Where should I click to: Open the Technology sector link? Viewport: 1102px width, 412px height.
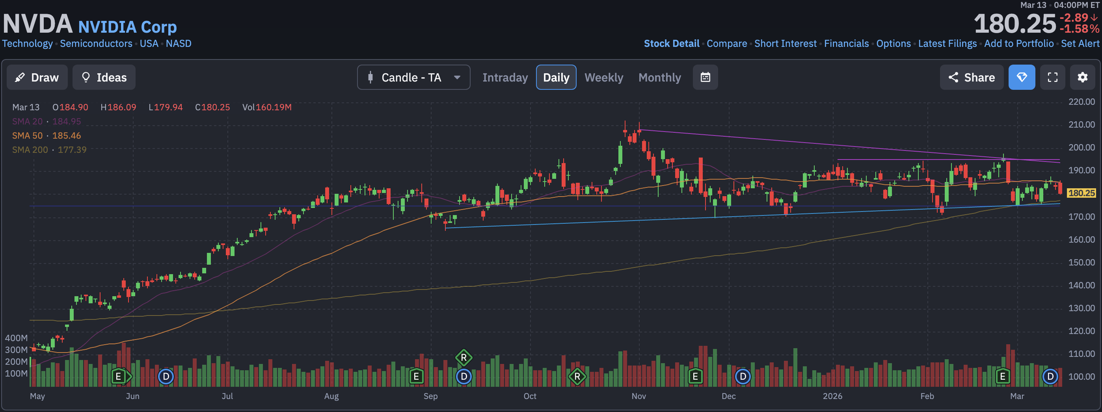(27, 44)
